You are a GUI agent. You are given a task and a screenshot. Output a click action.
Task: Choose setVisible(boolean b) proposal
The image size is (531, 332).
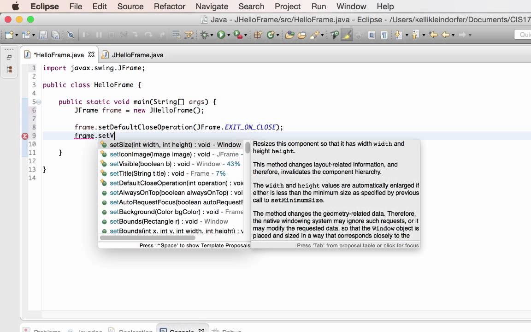[171, 164]
